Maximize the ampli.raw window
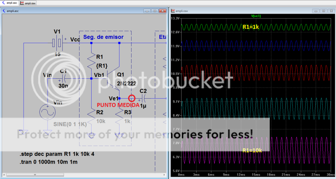Viewport: 336px width, 179px height. 324,11
